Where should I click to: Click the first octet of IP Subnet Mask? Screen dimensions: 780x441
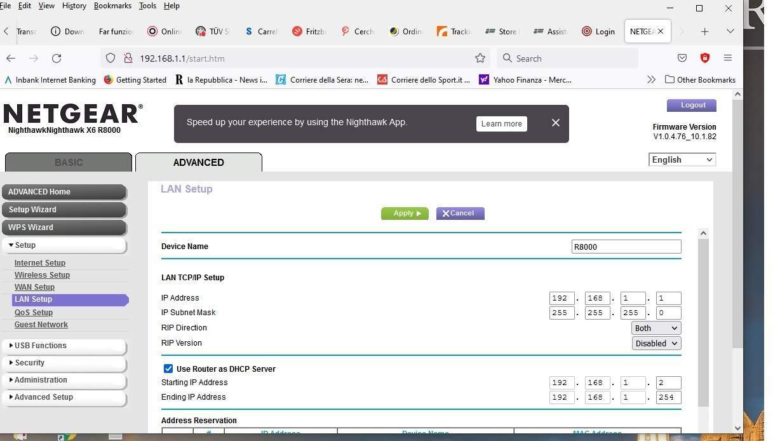point(562,313)
